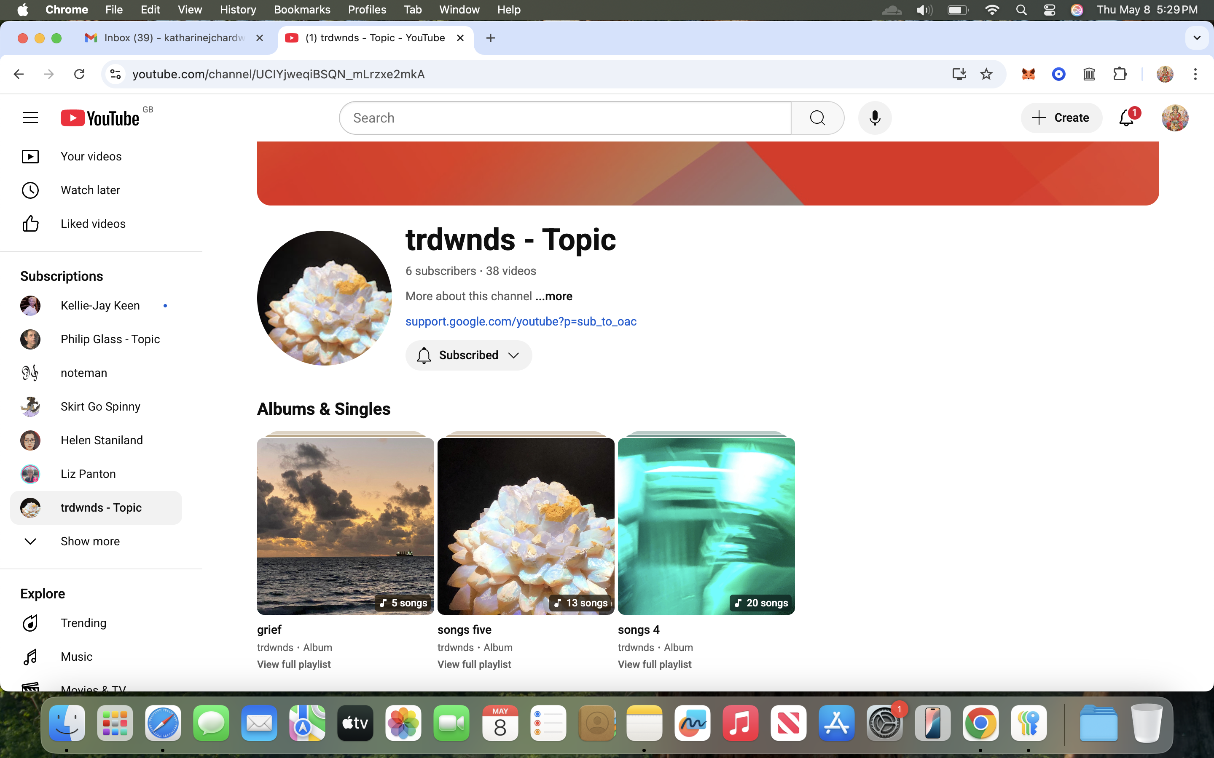Screen dimensions: 1214x758
Task: Open Philip Glass - Topic subscription
Action: coord(96,339)
